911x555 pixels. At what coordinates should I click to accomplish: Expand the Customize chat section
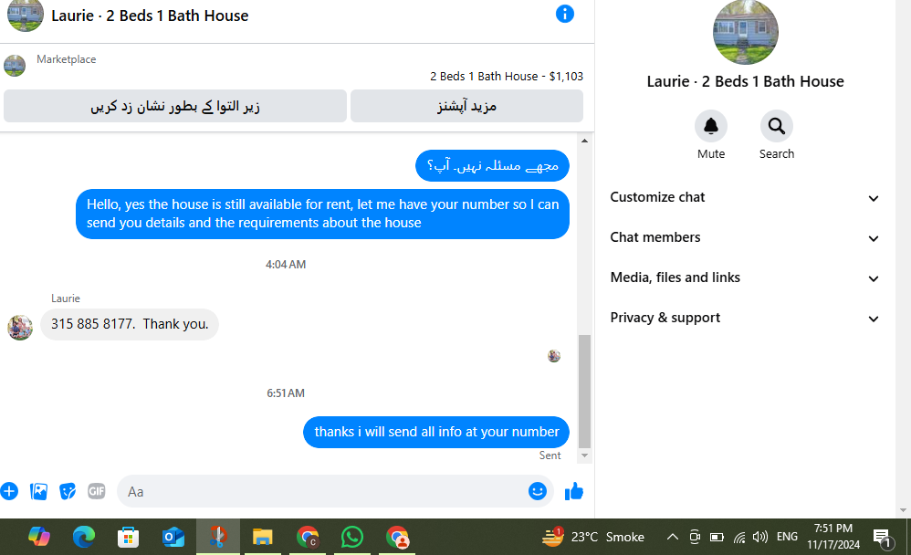(x=744, y=197)
